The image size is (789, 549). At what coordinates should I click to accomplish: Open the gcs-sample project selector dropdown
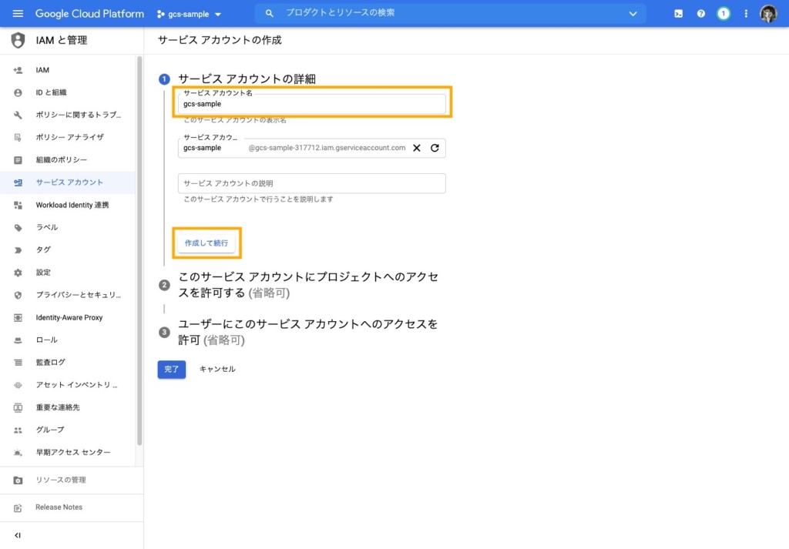190,15
